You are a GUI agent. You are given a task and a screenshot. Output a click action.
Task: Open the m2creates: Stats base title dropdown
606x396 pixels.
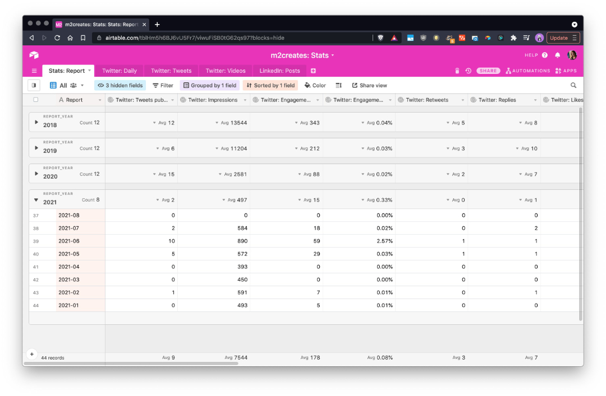click(x=302, y=55)
